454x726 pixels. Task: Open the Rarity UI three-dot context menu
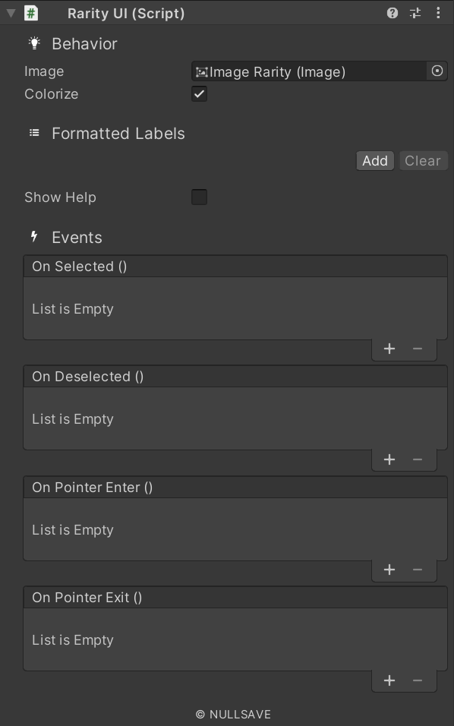coord(438,13)
